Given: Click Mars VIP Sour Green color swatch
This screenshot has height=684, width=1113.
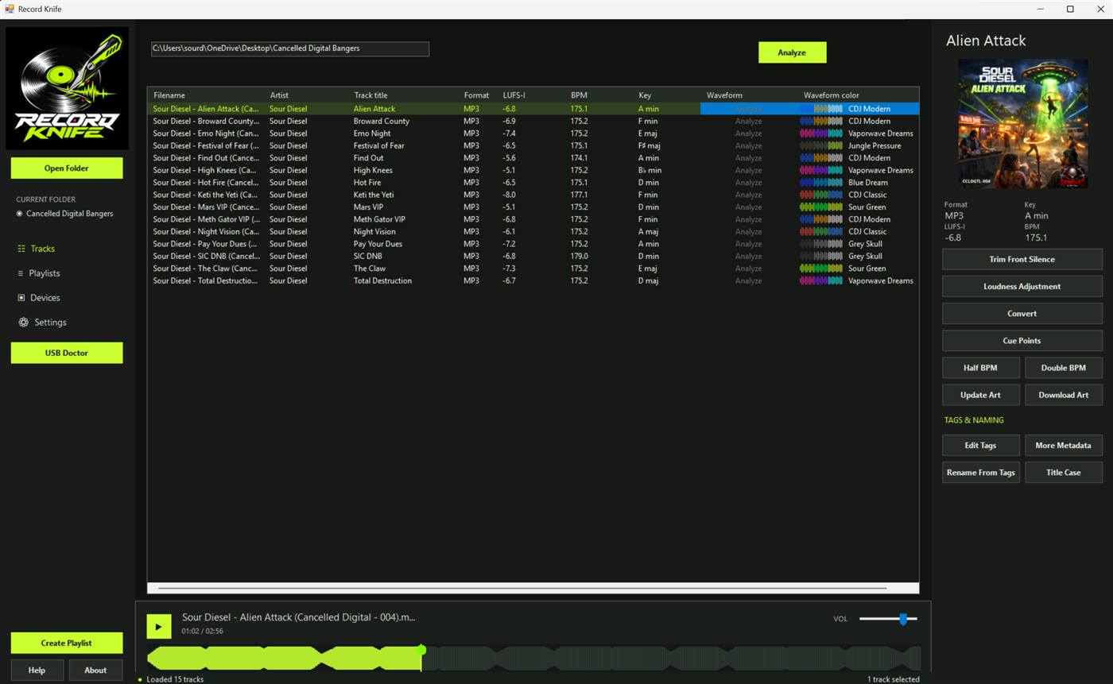Looking at the screenshot, I should point(821,207).
